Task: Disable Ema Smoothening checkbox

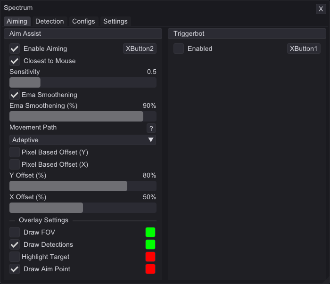Action: 15,95
